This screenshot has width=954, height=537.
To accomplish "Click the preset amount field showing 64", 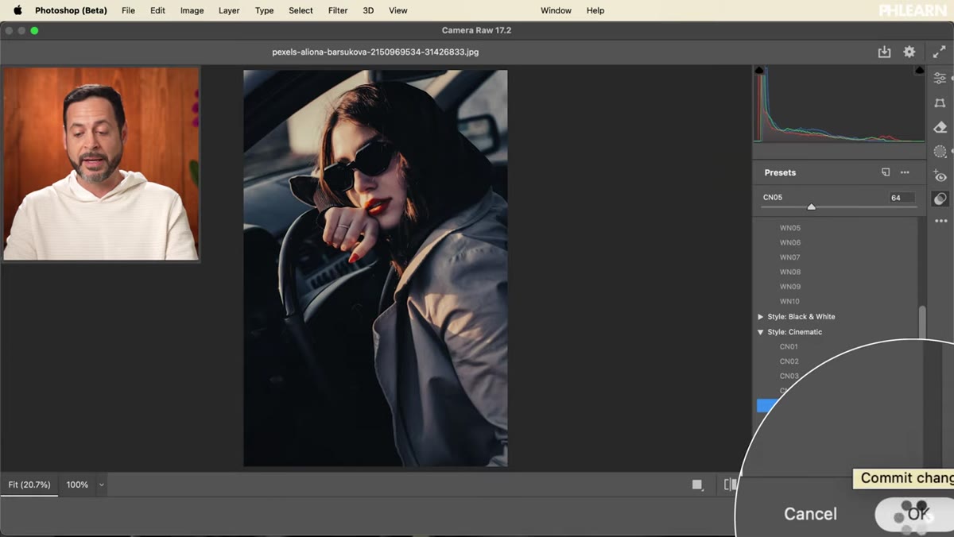I will (901, 198).
